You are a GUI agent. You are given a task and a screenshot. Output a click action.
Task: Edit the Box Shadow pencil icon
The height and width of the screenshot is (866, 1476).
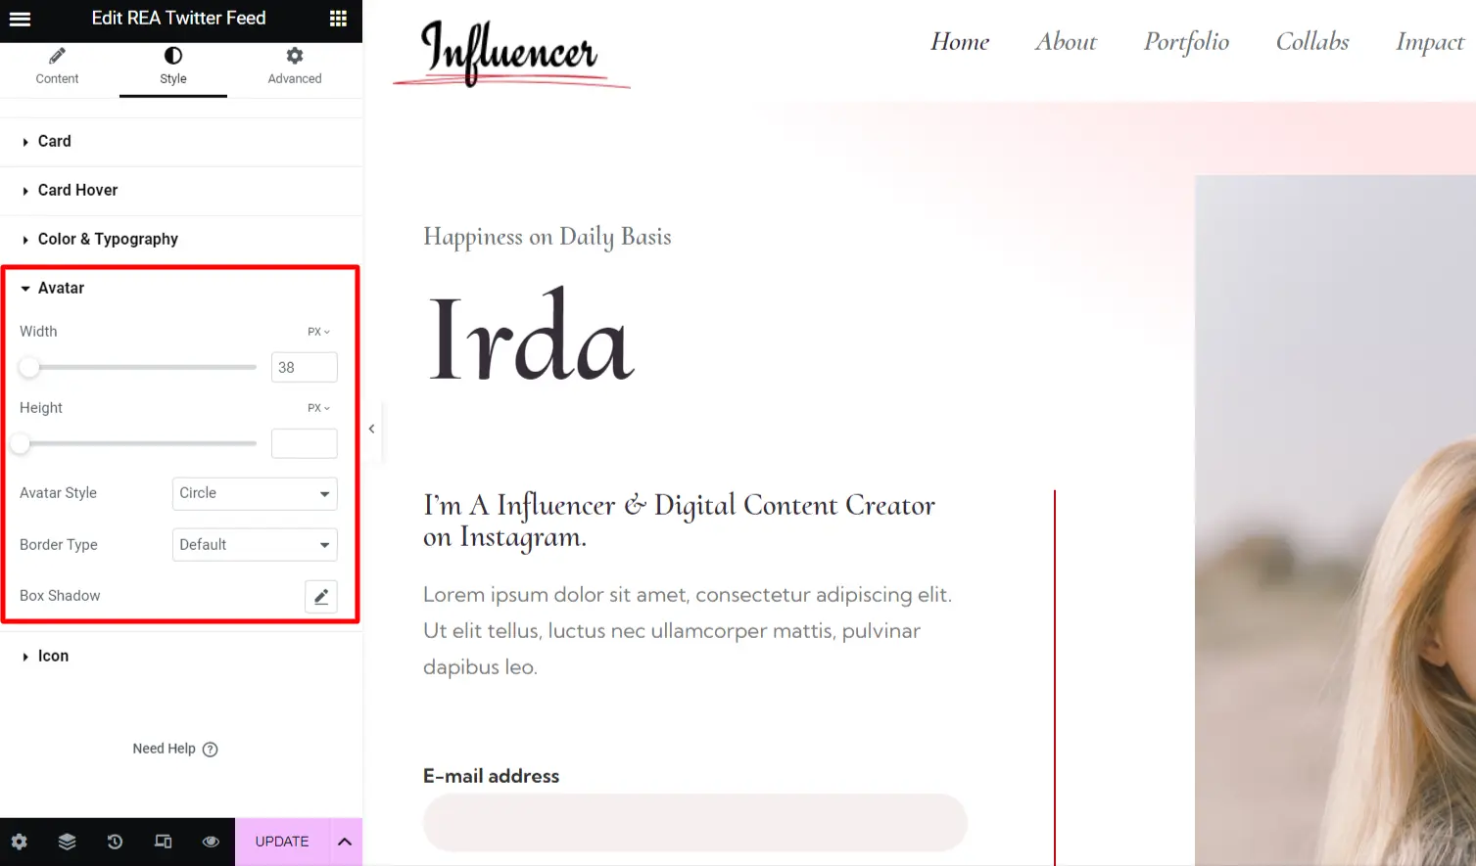coord(321,596)
